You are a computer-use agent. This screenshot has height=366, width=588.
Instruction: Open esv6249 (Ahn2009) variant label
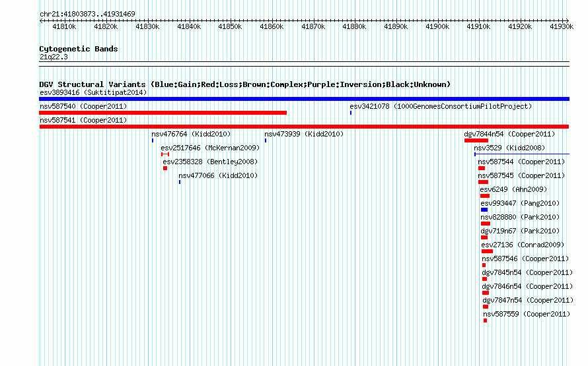(x=513, y=189)
